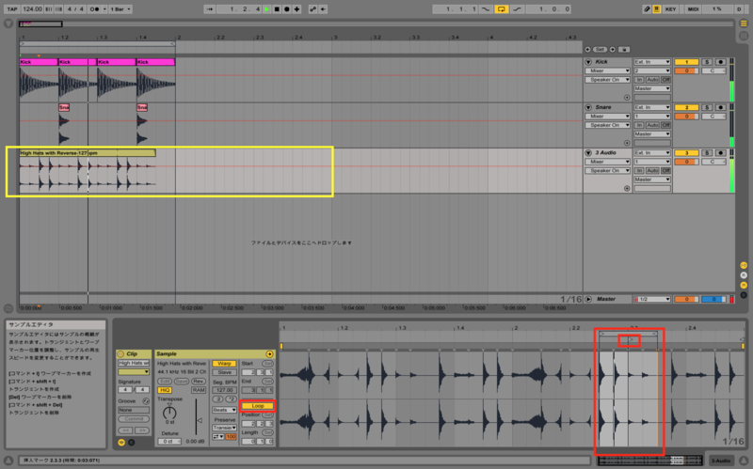Image resolution: width=753 pixels, height=469 pixels.
Task: Open Kick track Ext. In input dropdown
Action: tap(651, 62)
